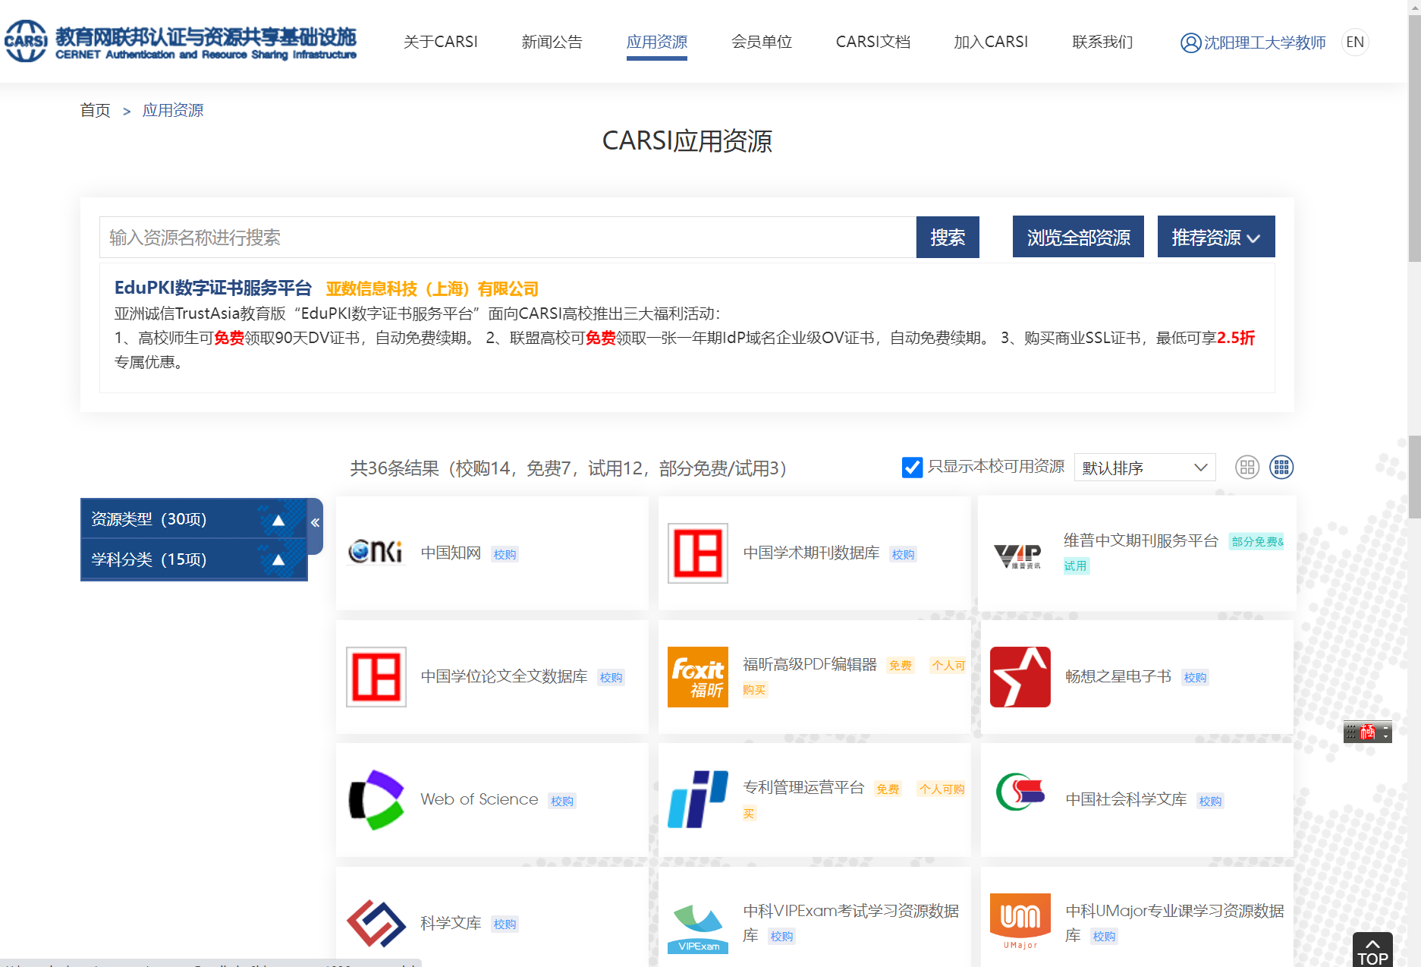Open 中国学术期刊数据库 logo icon
The width and height of the screenshot is (1421, 967).
click(698, 553)
